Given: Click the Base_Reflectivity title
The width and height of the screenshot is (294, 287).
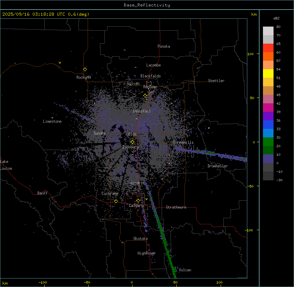Looking at the screenshot, I should [147, 5].
